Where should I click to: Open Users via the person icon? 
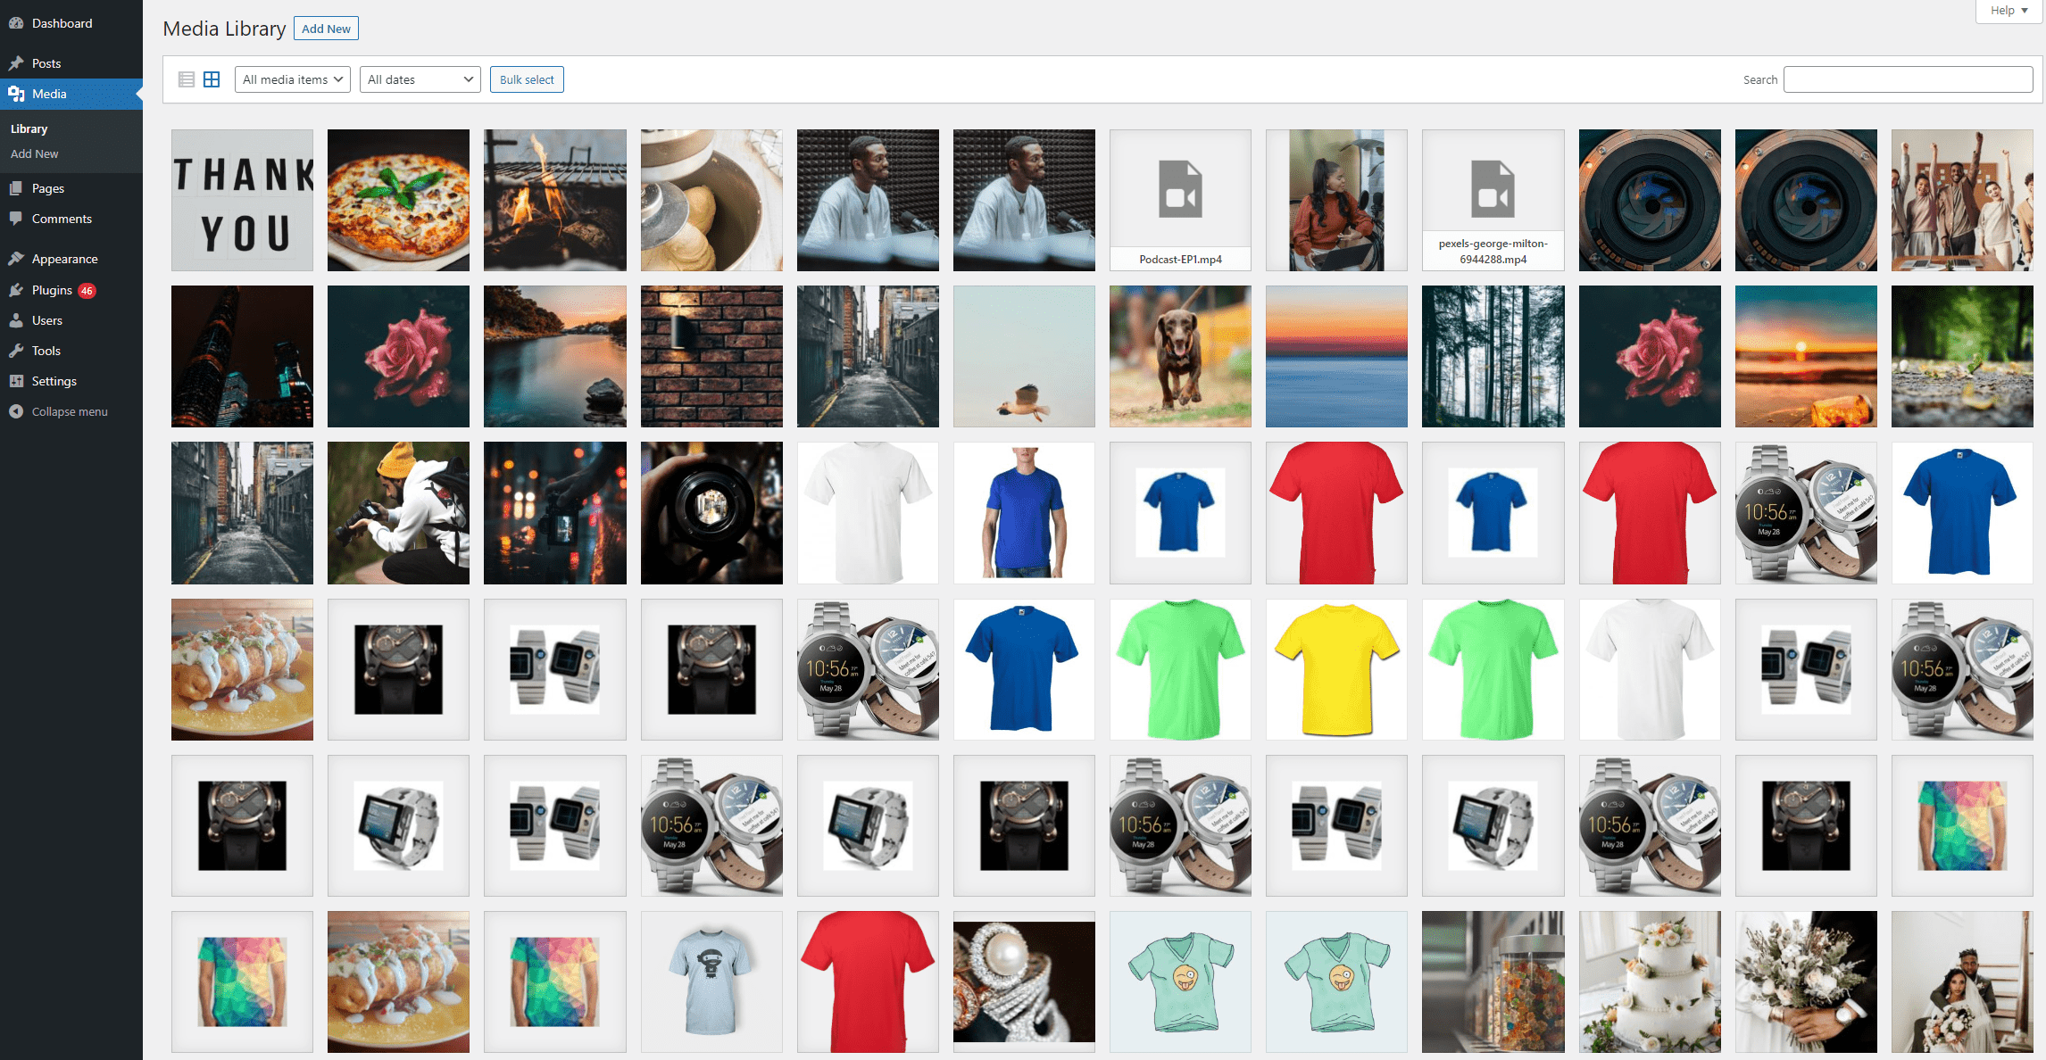coord(15,319)
